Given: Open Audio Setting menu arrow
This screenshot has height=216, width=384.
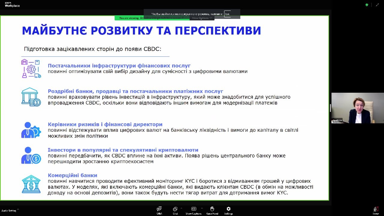Looking at the screenshot, I should click(18, 210).
